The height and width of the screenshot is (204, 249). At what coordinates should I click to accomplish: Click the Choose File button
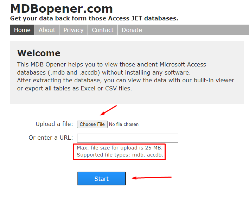pos(92,124)
